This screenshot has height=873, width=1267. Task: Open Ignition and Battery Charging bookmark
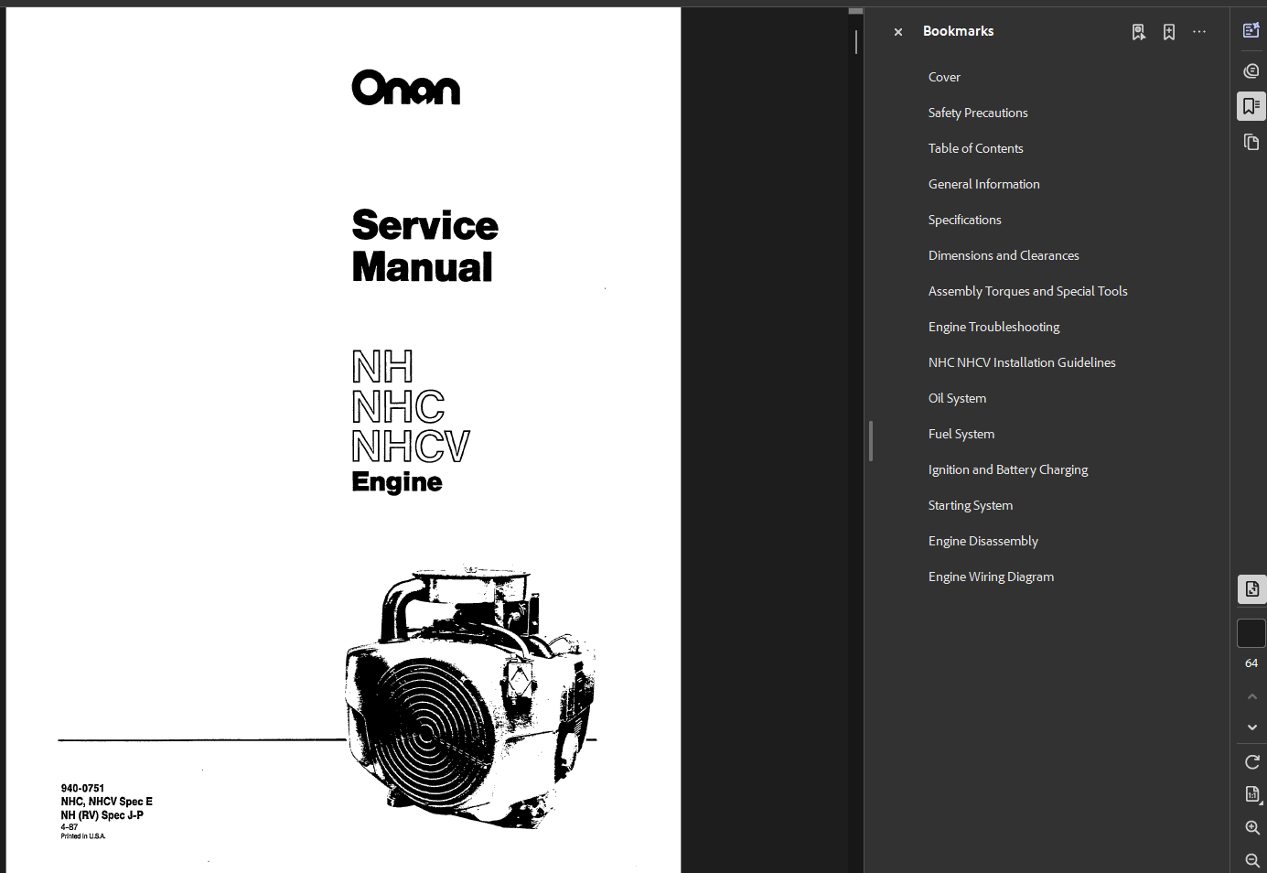pyautogui.click(x=1008, y=469)
